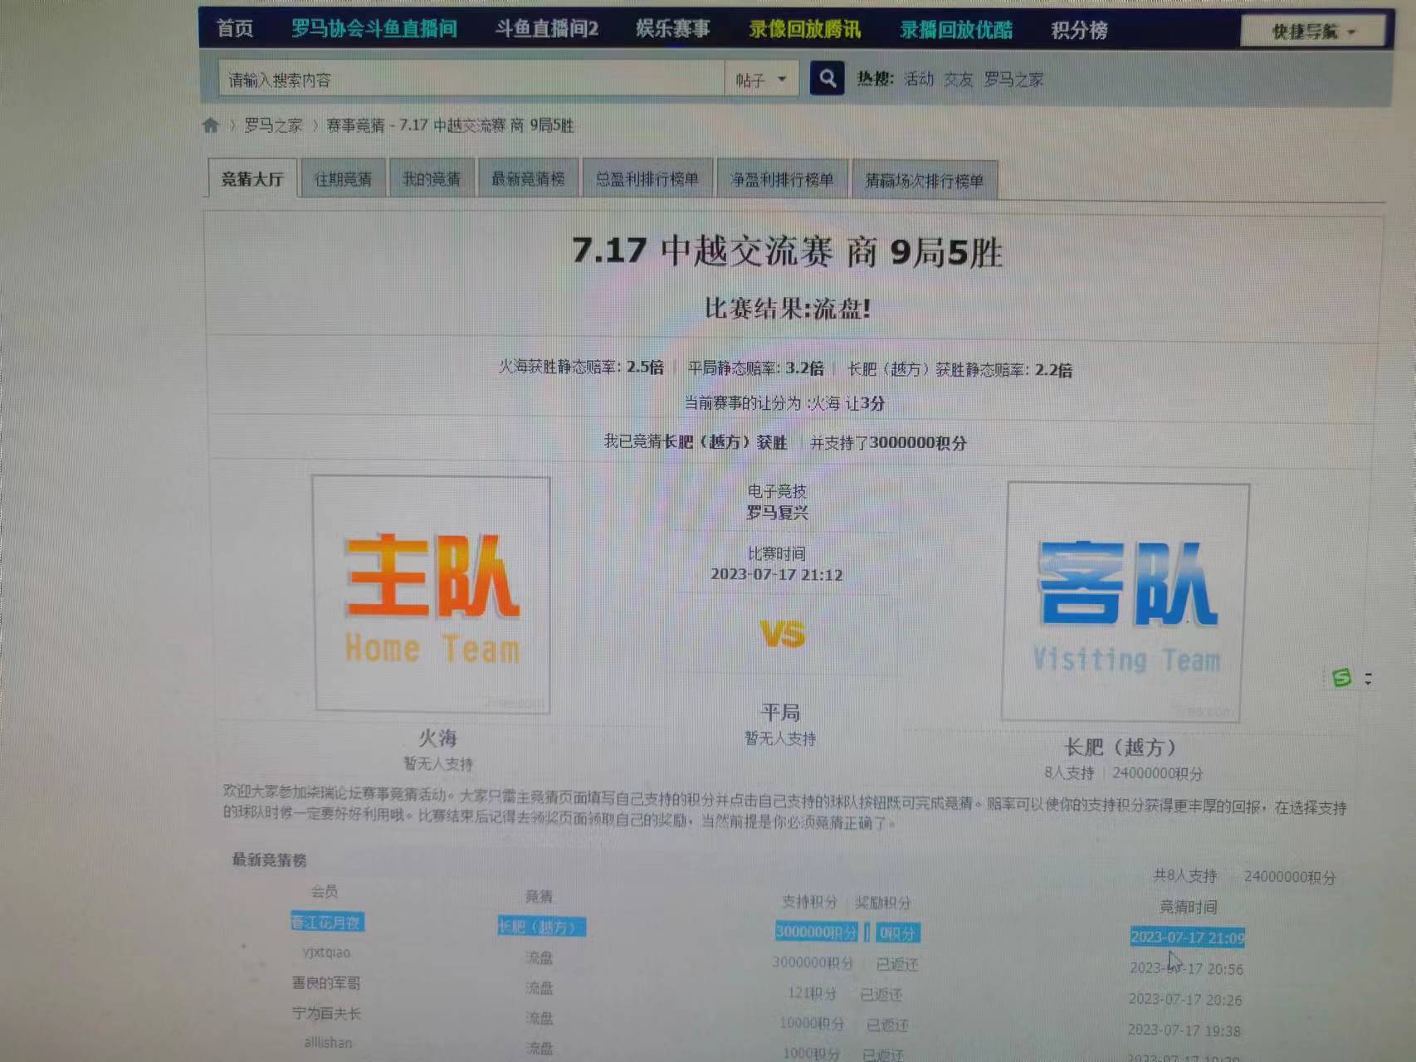Switch to the 我的竞猜 tab

pyautogui.click(x=432, y=178)
